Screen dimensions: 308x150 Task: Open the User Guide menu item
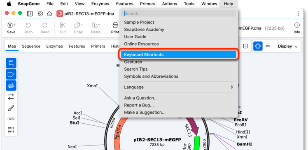coord(179,37)
